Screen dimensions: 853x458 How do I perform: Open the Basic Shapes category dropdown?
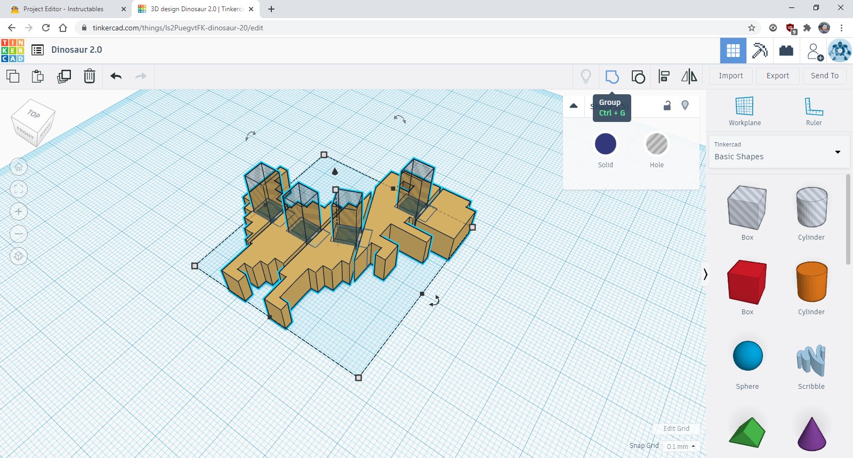[778, 152]
